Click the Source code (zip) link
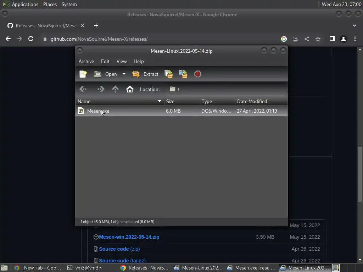The image size is (363, 272). coord(119,249)
